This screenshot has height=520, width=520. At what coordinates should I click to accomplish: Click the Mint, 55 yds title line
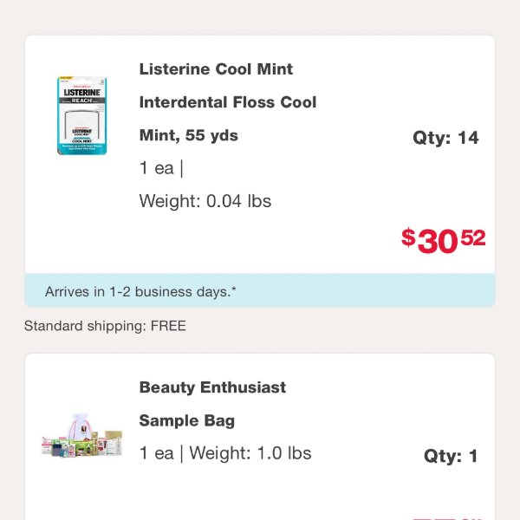tap(188, 135)
